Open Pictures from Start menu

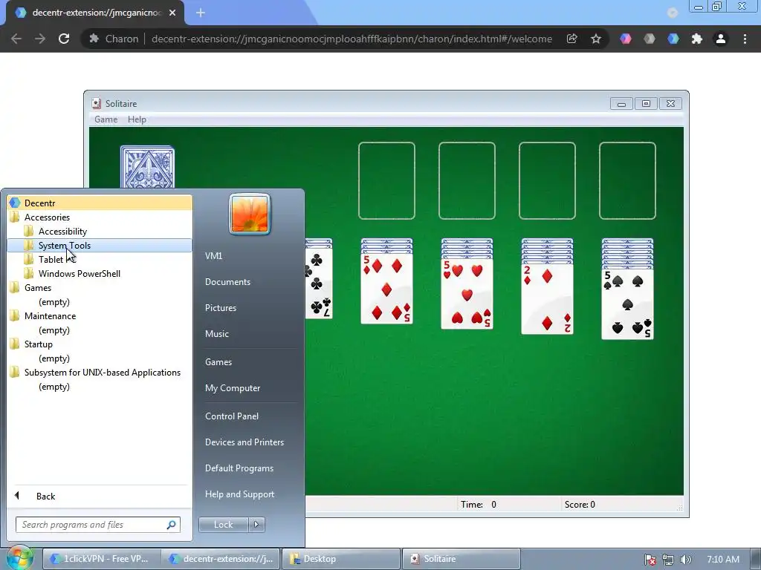(220, 308)
